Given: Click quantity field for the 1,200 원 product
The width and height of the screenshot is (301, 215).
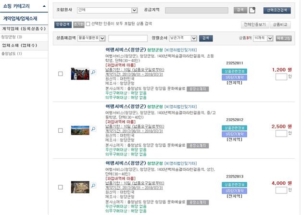Looking at the screenshot, I should click(x=281, y=77).
